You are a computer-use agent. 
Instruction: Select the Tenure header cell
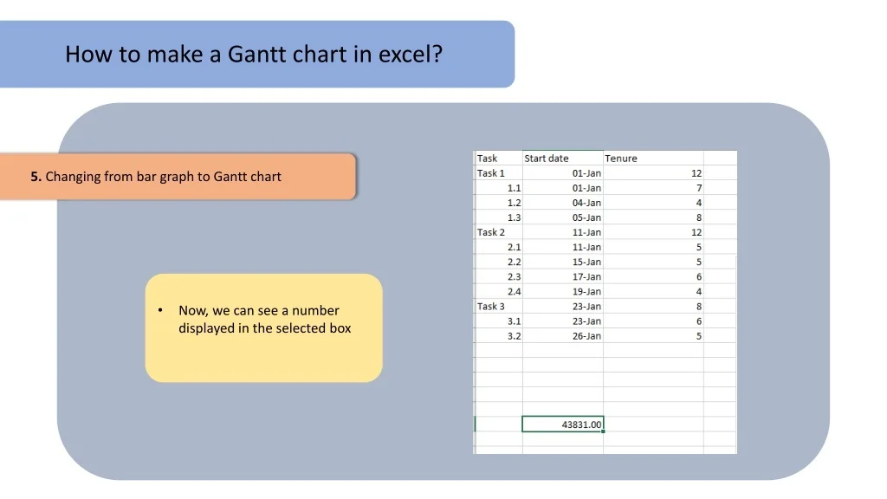(653, 159)
